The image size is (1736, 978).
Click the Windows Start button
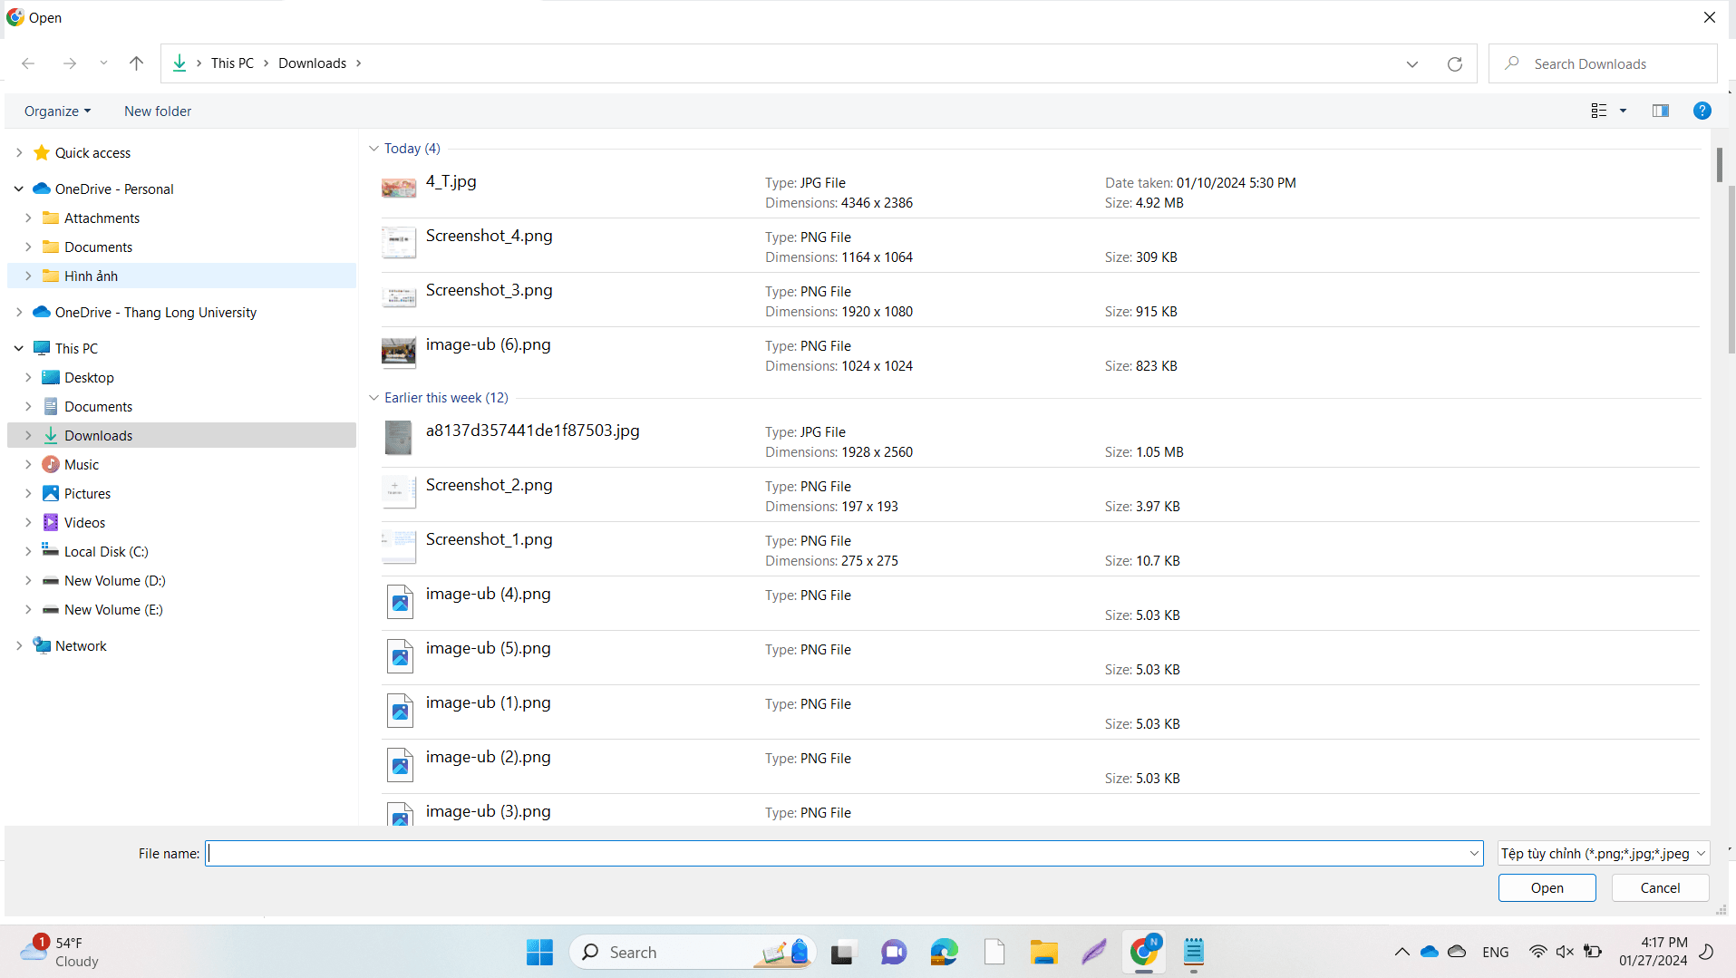[x=539, y=952]
